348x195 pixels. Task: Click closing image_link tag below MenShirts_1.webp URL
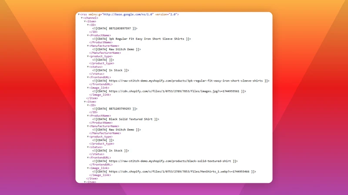coord(100,175)
